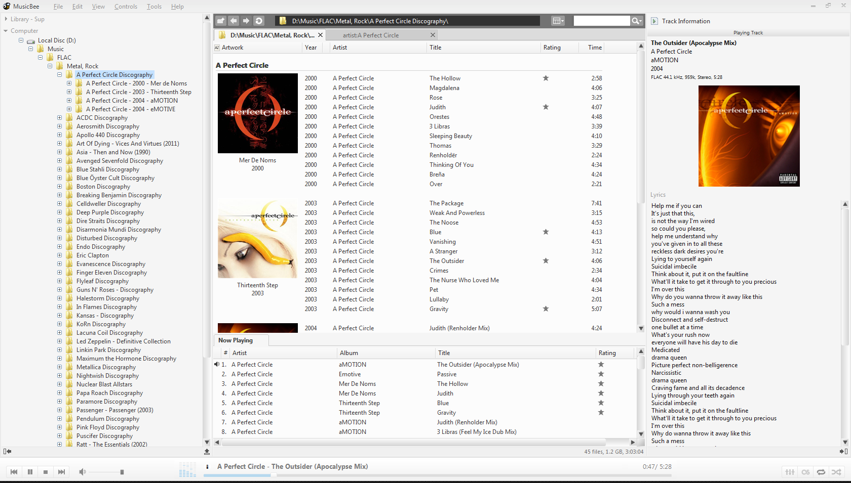The width and height of the screenshot is (851, 483).
Task: Open the equalizer settings icon
Action: coord(790,472)
